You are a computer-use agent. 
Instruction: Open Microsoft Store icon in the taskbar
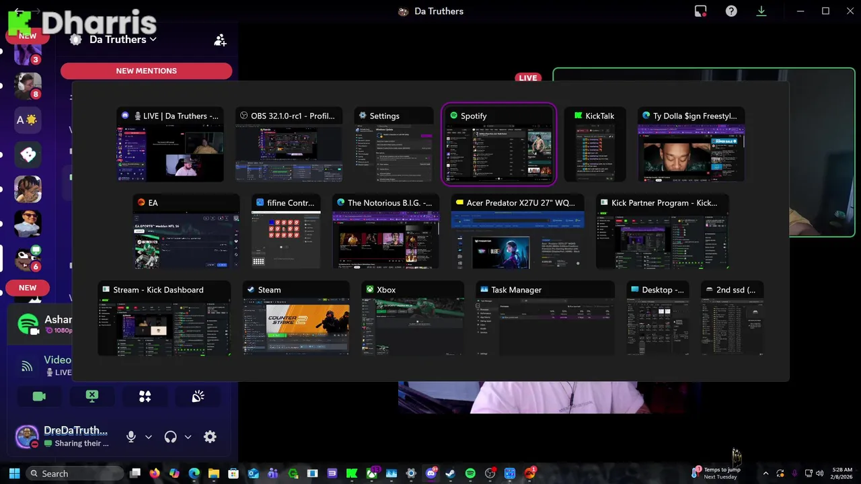point(233,473)
